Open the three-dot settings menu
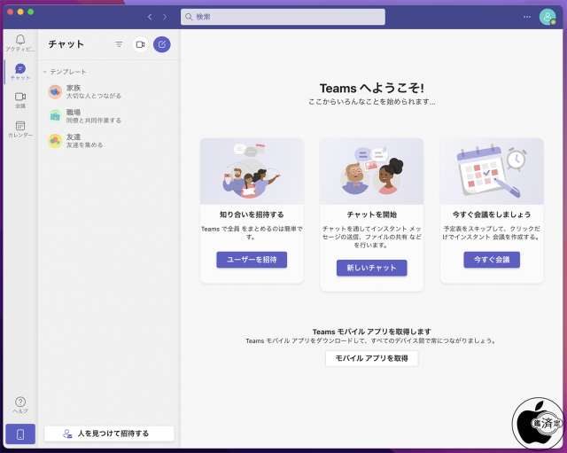 (x=527, y=17)
